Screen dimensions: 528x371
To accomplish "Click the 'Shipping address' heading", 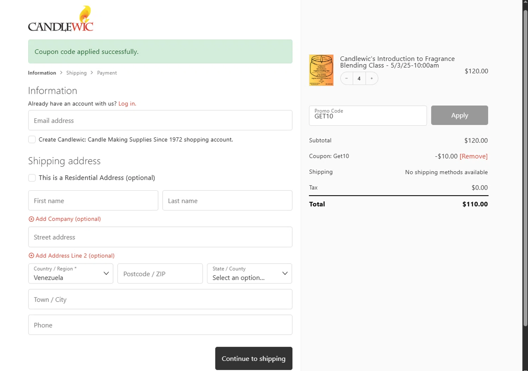I will coord(64,161).
